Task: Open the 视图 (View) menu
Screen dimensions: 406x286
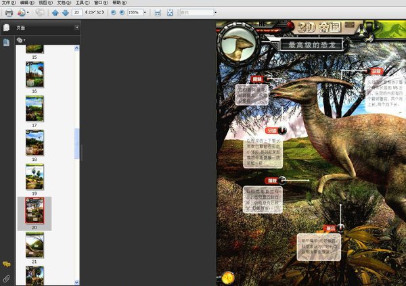Action: [x=45, y=3]
